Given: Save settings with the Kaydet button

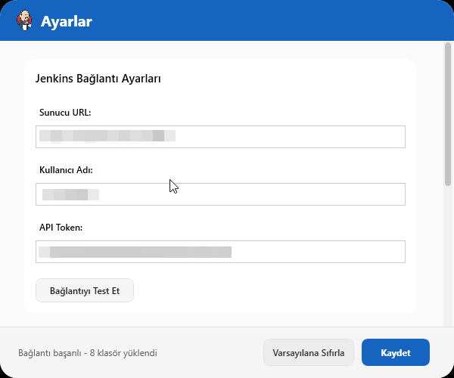Looking at the screenshot, I should pos(396,352).
